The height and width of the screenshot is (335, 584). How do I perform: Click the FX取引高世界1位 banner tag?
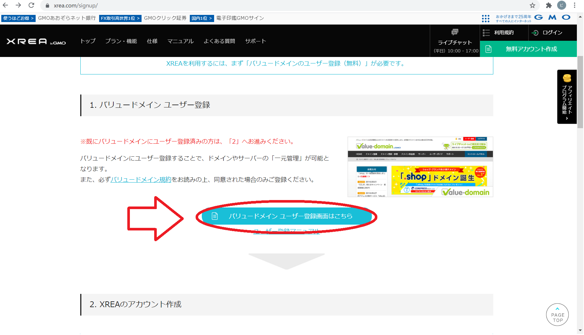[x=120, y=18]
